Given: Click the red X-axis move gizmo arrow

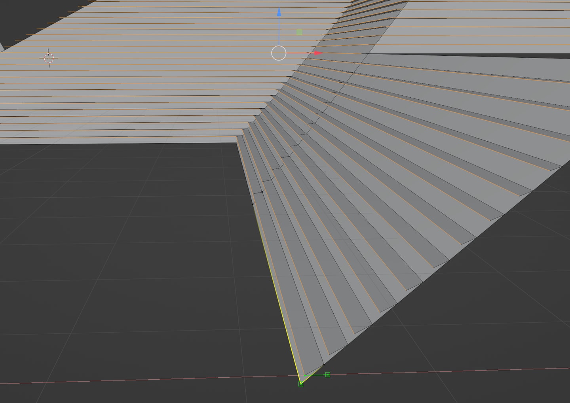Looking at the screenshot, I should [319, 53].
